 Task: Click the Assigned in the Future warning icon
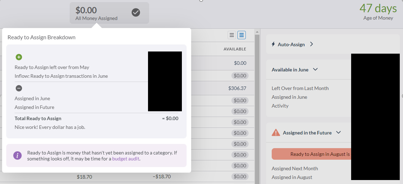[x=276, y=133]
